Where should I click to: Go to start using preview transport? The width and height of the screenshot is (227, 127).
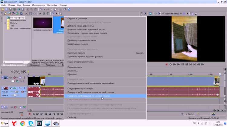[x=190, y=64]
